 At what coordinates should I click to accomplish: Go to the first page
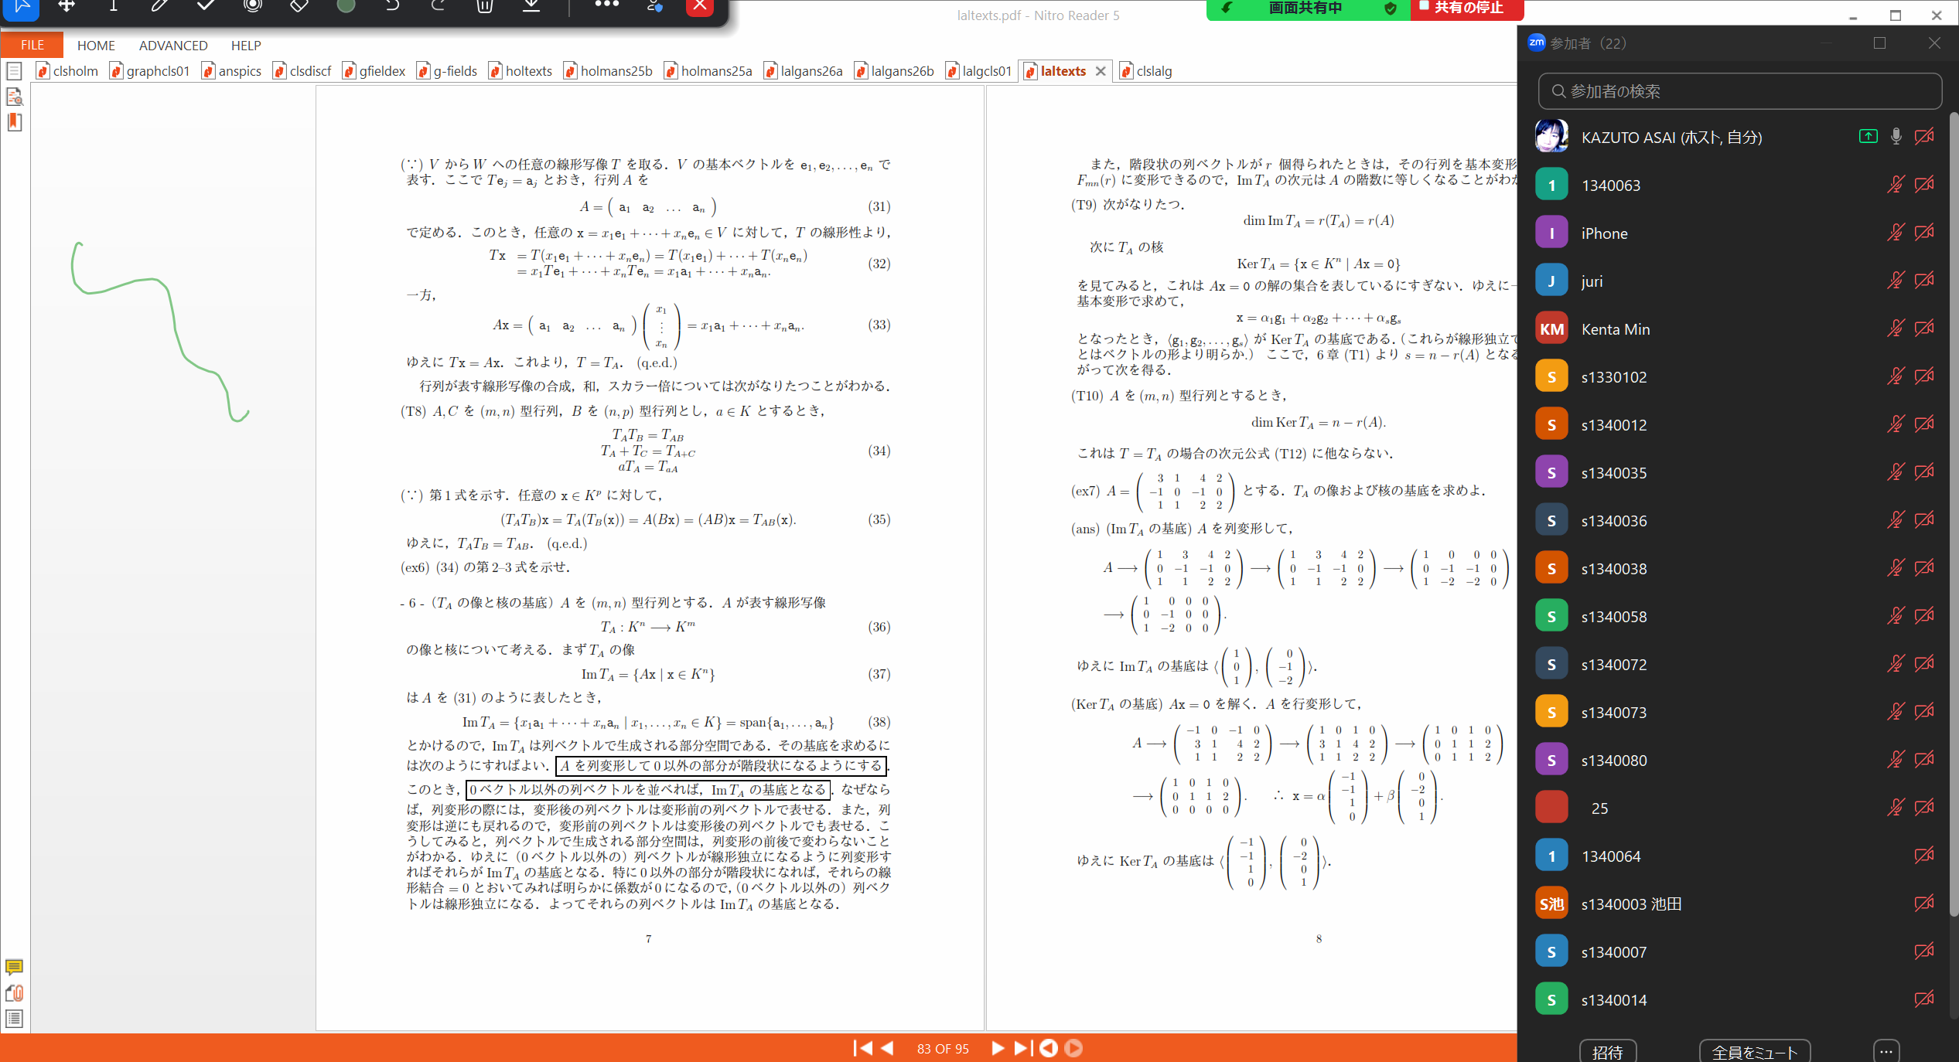pyautogui.click(x=862, y=1048)
